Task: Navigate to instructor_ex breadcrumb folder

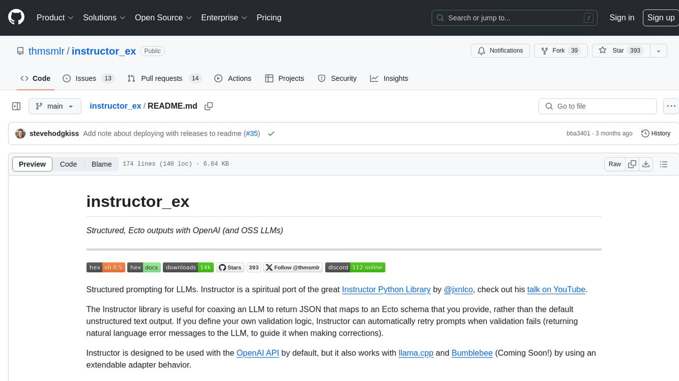Action: (x=115, y=106)
